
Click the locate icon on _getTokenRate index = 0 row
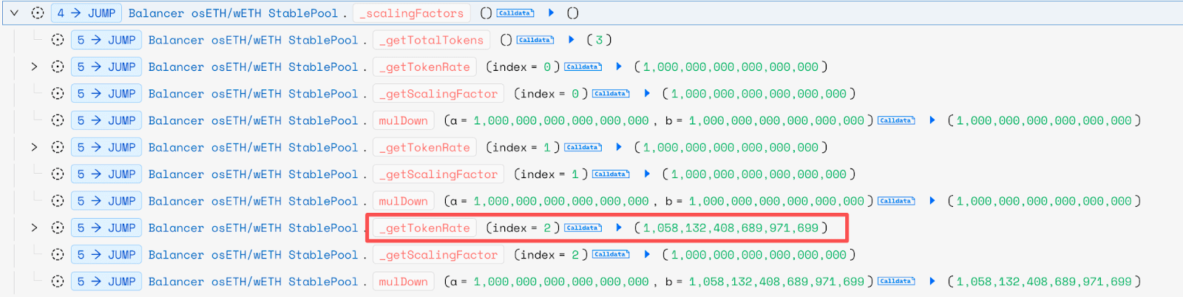(58, 67)
